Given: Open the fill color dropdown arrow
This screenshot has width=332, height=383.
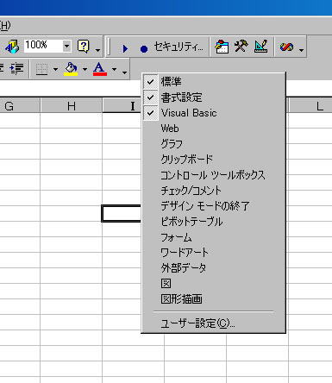Looking at the screenshot, I should 85,69.
